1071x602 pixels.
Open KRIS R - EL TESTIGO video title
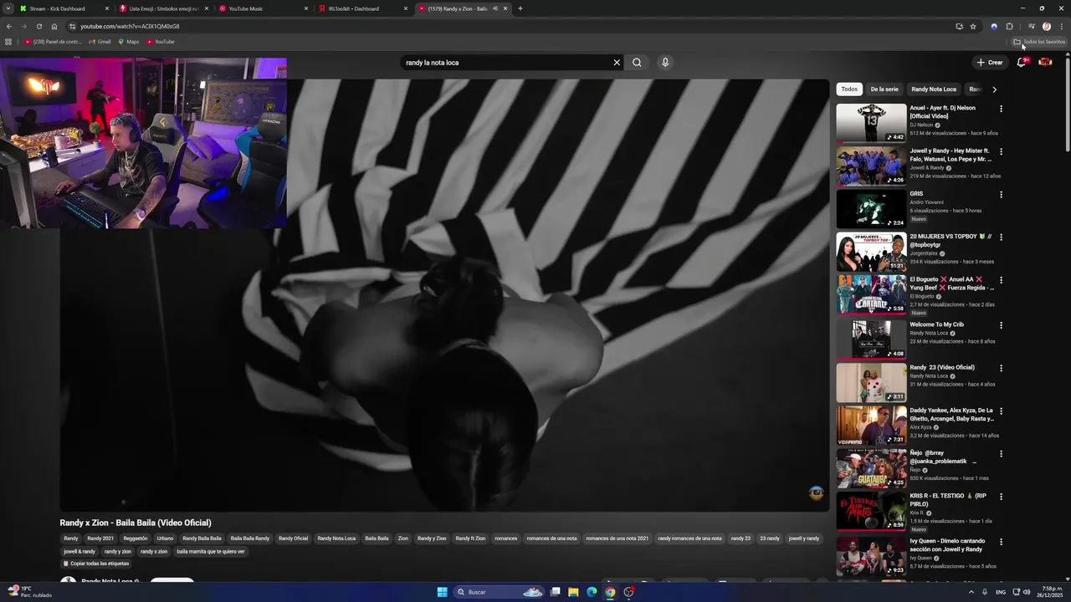point(950,500)
